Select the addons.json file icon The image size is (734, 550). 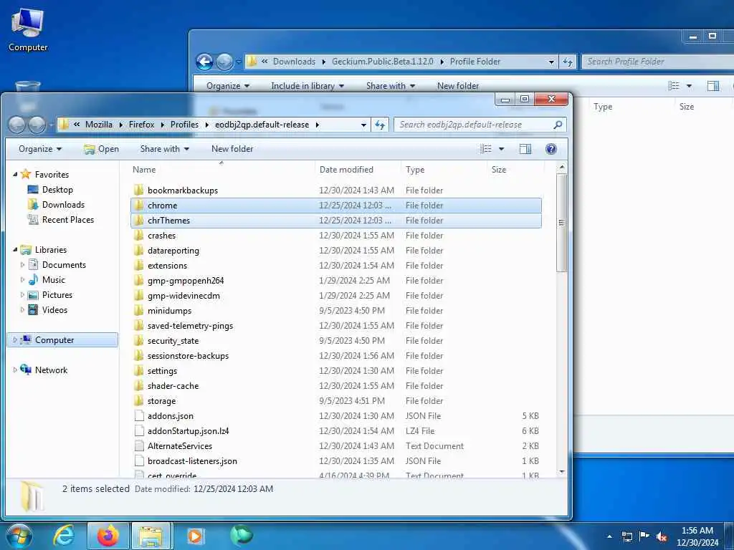click(x=138, y=416)
